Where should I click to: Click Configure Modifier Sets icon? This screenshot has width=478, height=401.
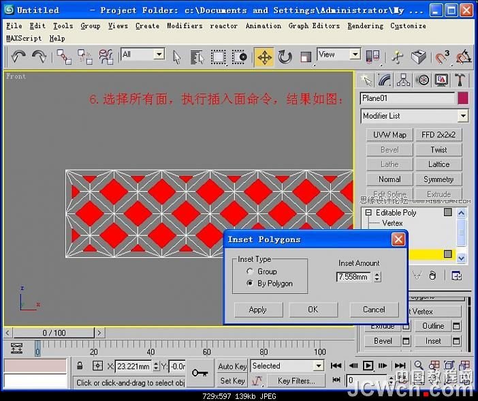tap(456, 276)
